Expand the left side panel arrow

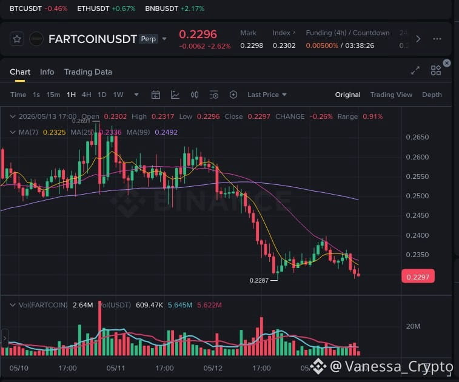click(x=4, y=338)
